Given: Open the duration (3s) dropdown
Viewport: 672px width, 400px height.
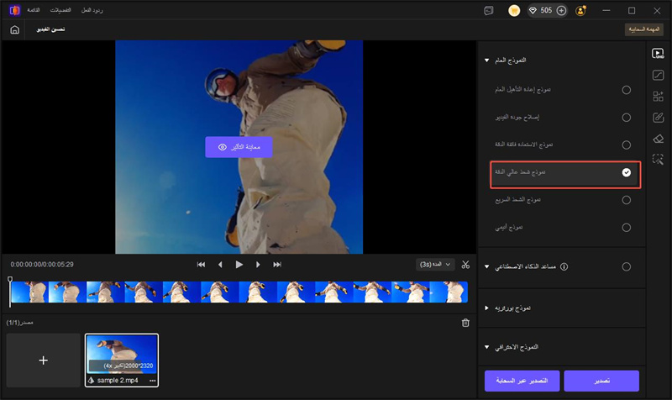Looking at the screenshot, I should tap(434, 264).
